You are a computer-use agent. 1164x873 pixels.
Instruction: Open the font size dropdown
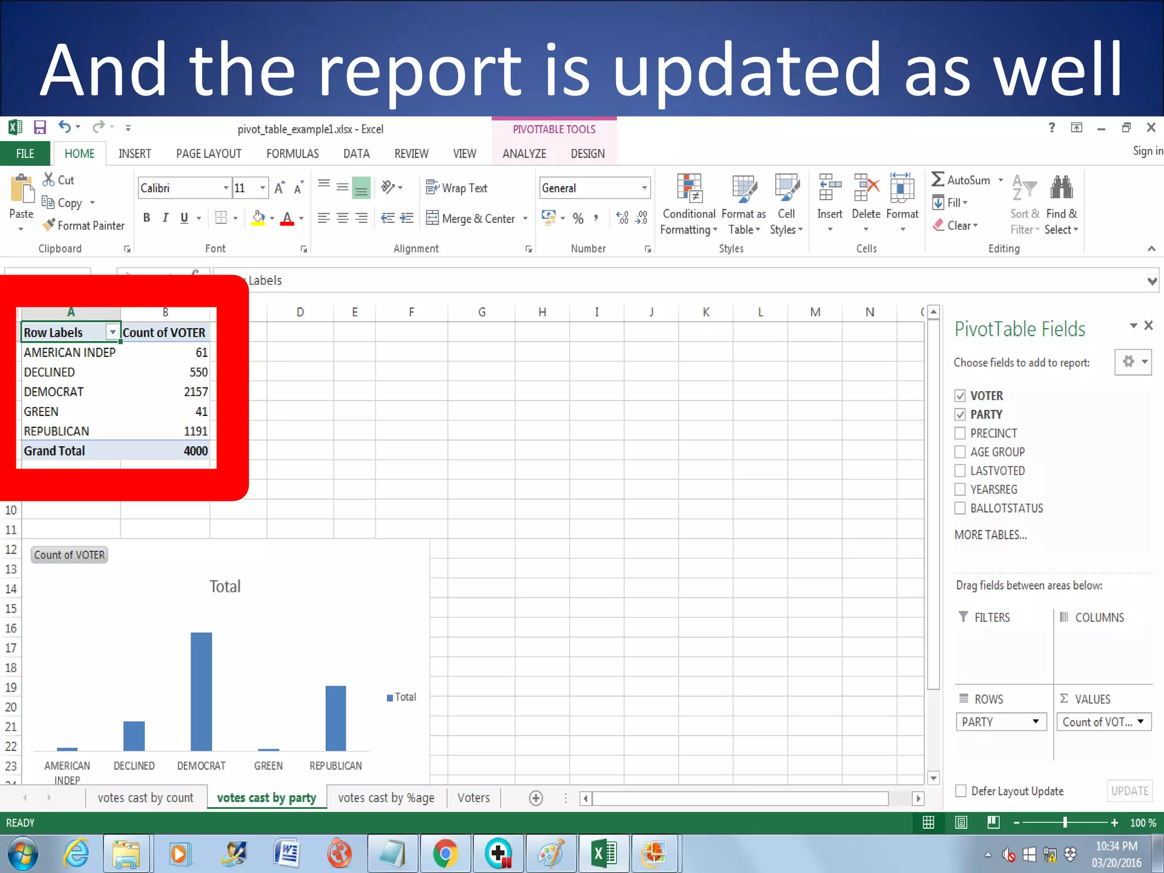(x=263, y=188)
